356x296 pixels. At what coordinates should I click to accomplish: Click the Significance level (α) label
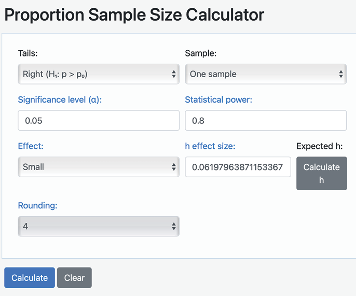[x=60, y=100]
